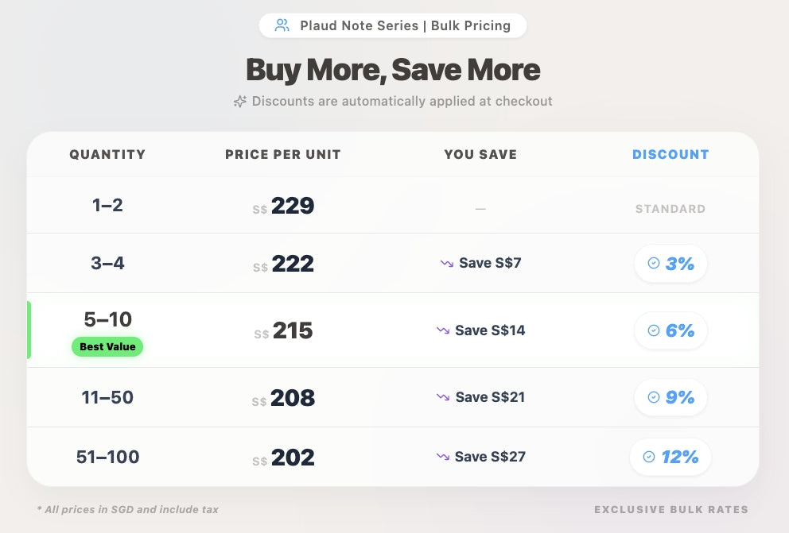This screenshot has height=533, width=789.
Task: Select the 11–50 quantity tier
Action: click(107, 397)
